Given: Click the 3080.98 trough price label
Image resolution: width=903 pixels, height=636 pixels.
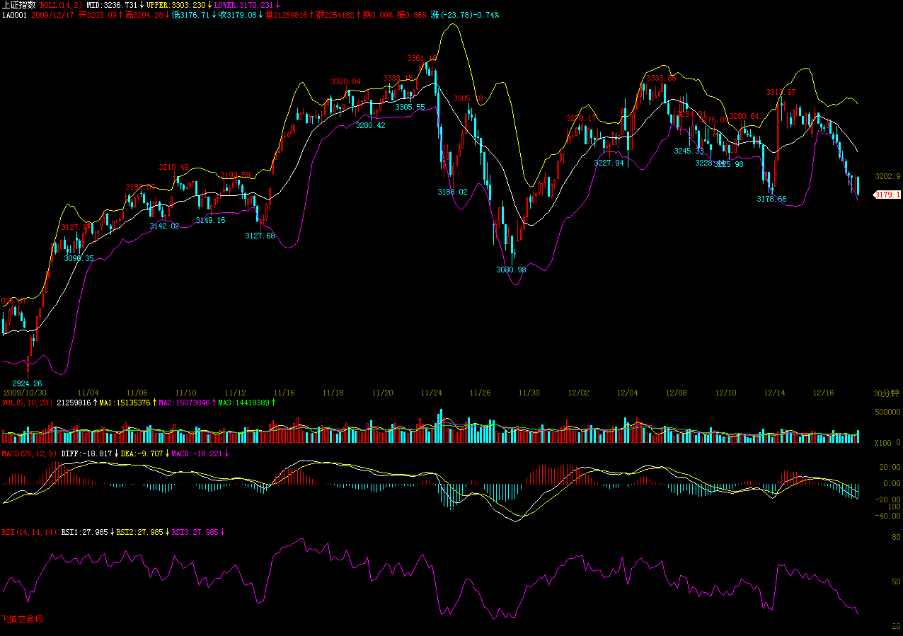Looking at the screenshot, I should [x=511, y=270].
